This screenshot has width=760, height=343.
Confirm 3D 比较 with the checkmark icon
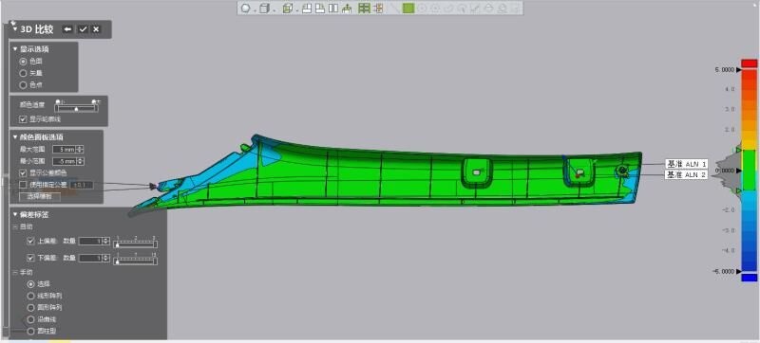click(x=83, y=29)
